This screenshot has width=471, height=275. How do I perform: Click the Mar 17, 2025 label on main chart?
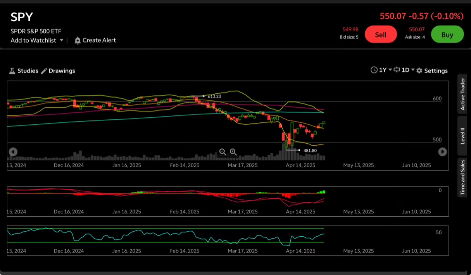click(x=243, y=165)
